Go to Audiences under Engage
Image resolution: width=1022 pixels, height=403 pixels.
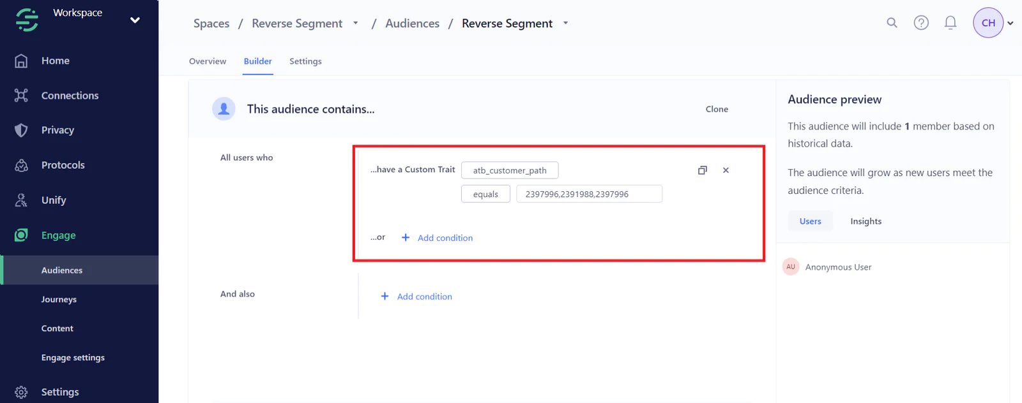pyautogui.click(x=62, y=270)
